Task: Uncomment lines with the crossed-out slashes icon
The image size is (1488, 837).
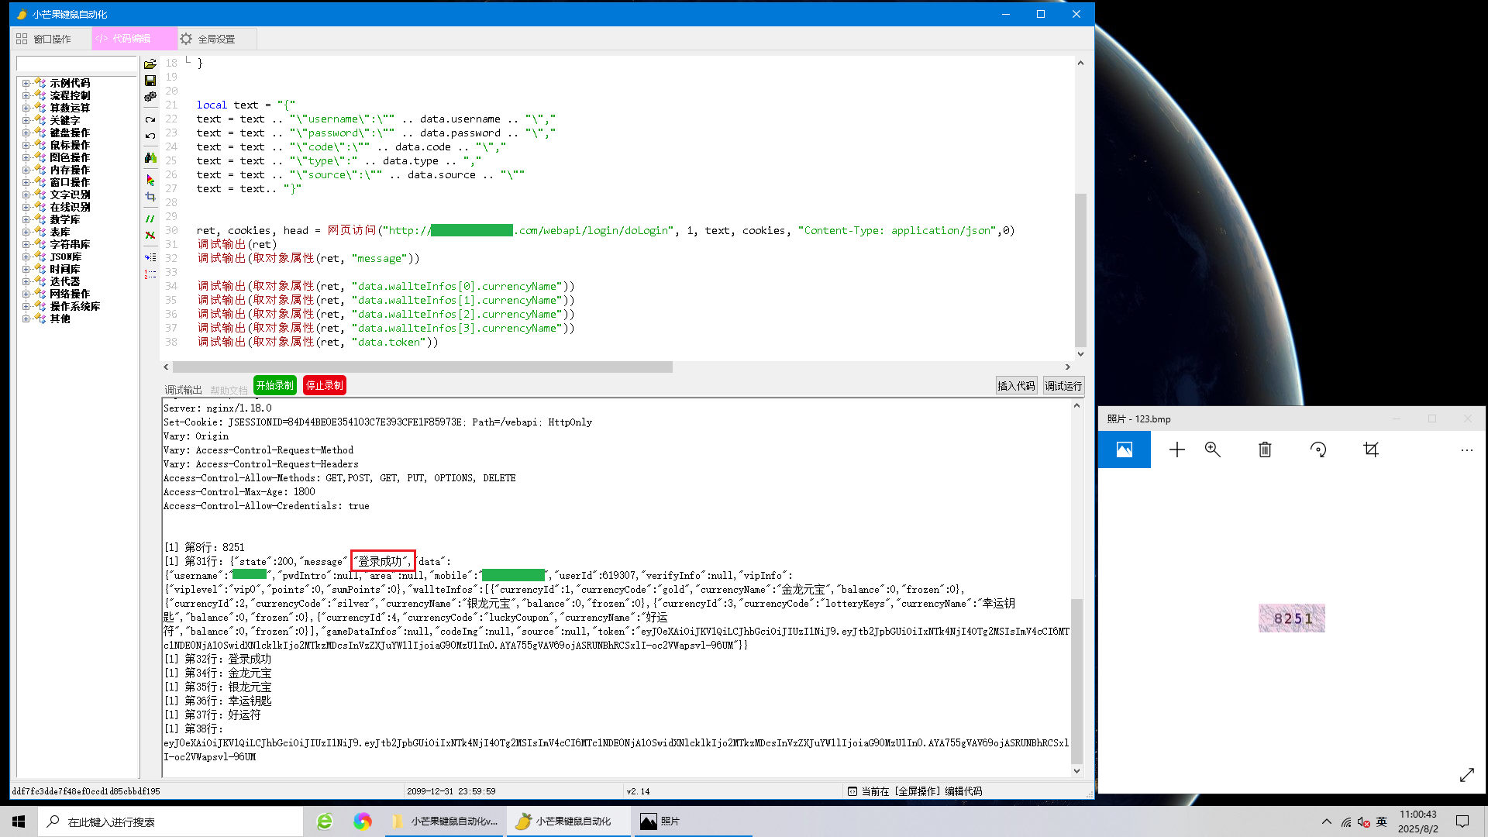Action: click(150, 235)
